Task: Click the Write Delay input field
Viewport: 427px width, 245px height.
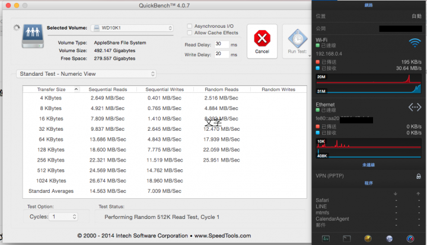Action: point(222,54)
